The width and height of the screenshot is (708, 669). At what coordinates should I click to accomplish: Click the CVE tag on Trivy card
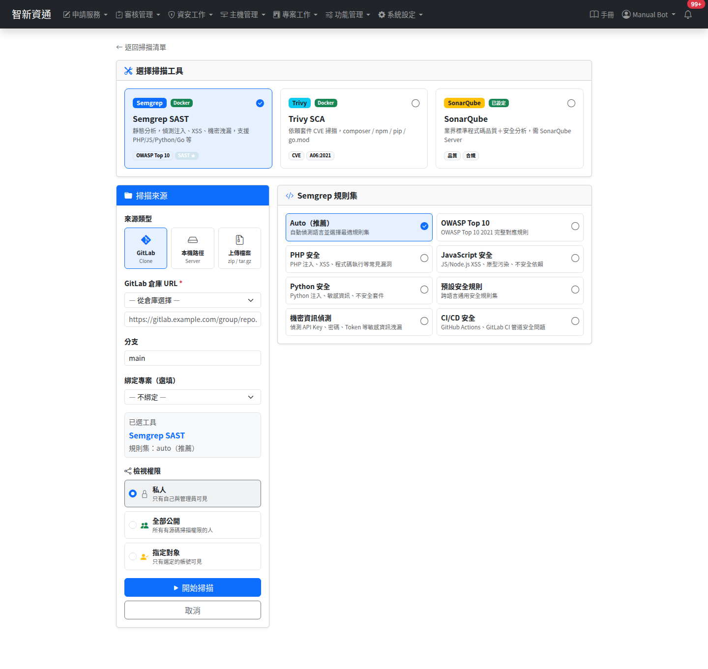coord(296,155)
